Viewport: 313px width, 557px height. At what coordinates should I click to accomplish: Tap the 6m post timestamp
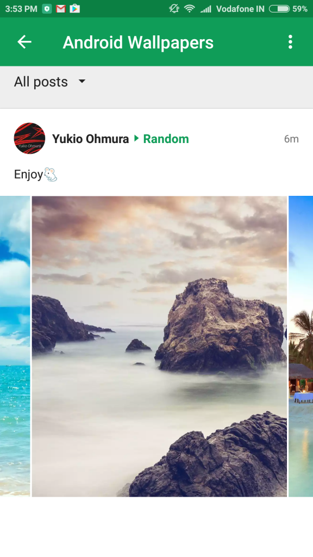291,139
